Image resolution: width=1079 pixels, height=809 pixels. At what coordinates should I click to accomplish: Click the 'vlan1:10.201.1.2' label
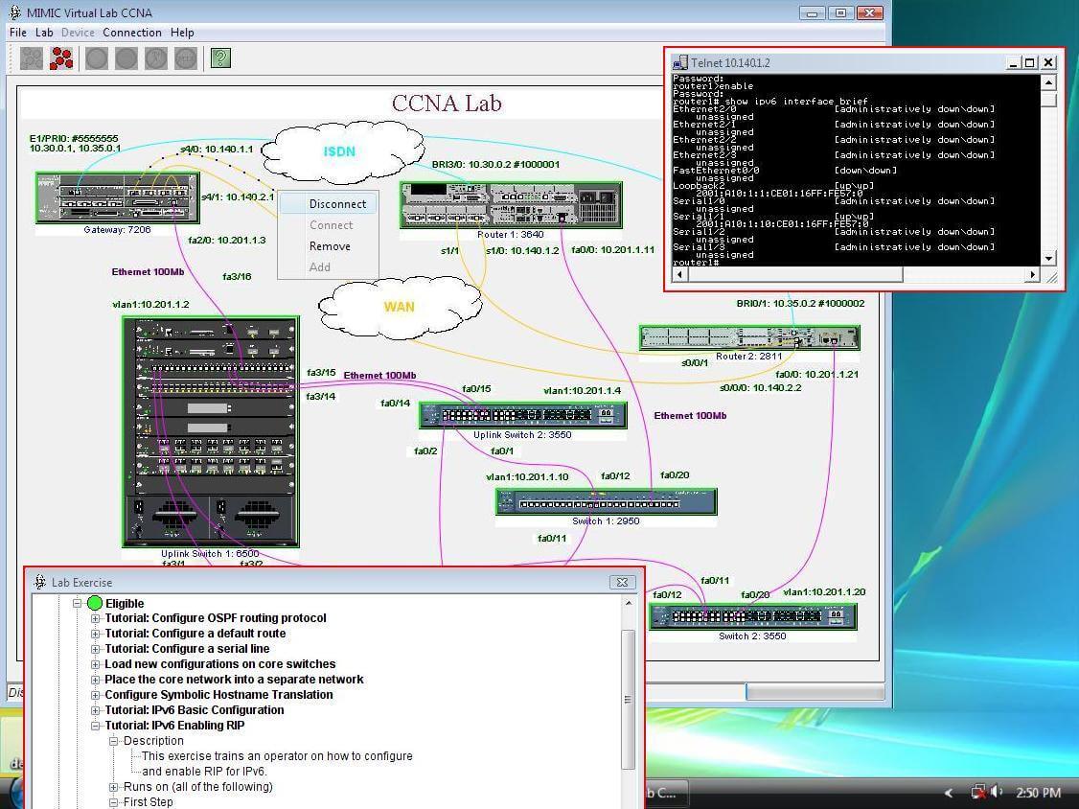coord(150,304)
